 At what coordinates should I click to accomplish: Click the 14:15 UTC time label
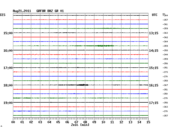coord(154,51)
